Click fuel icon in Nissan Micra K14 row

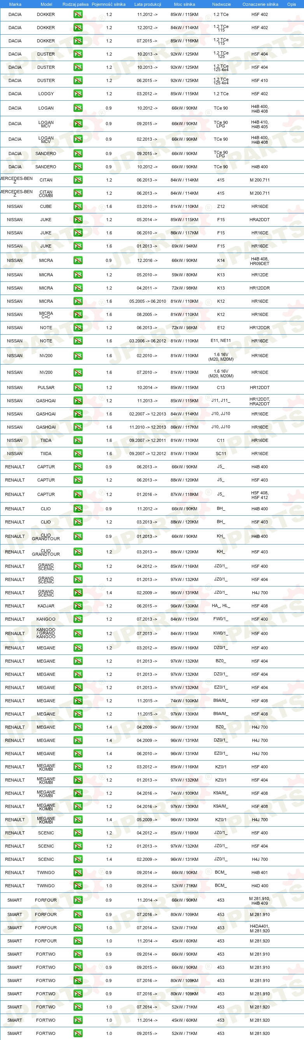click(78, 260)
